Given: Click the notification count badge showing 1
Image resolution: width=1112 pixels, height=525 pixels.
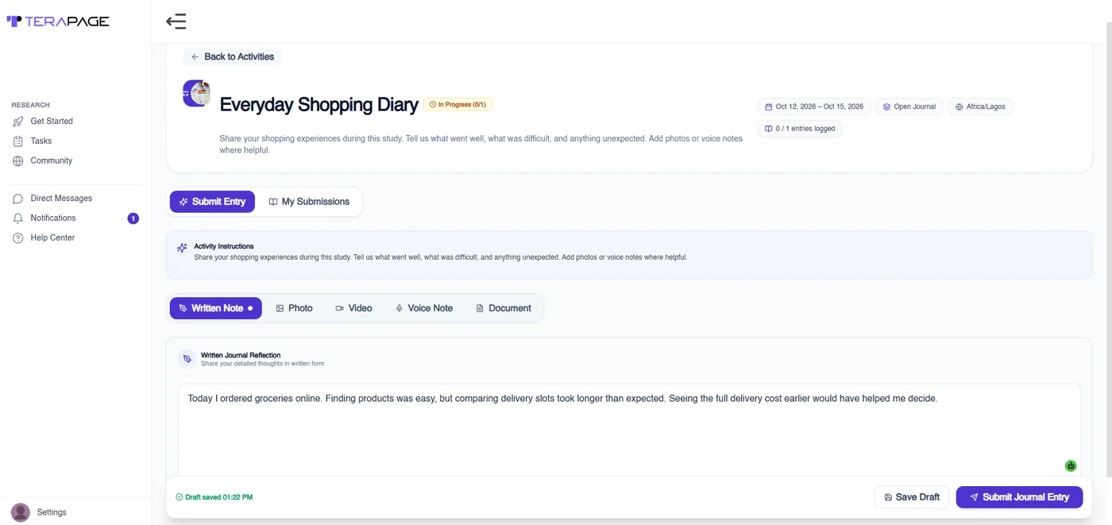Looking at the screenshot, I should (133, 218).
